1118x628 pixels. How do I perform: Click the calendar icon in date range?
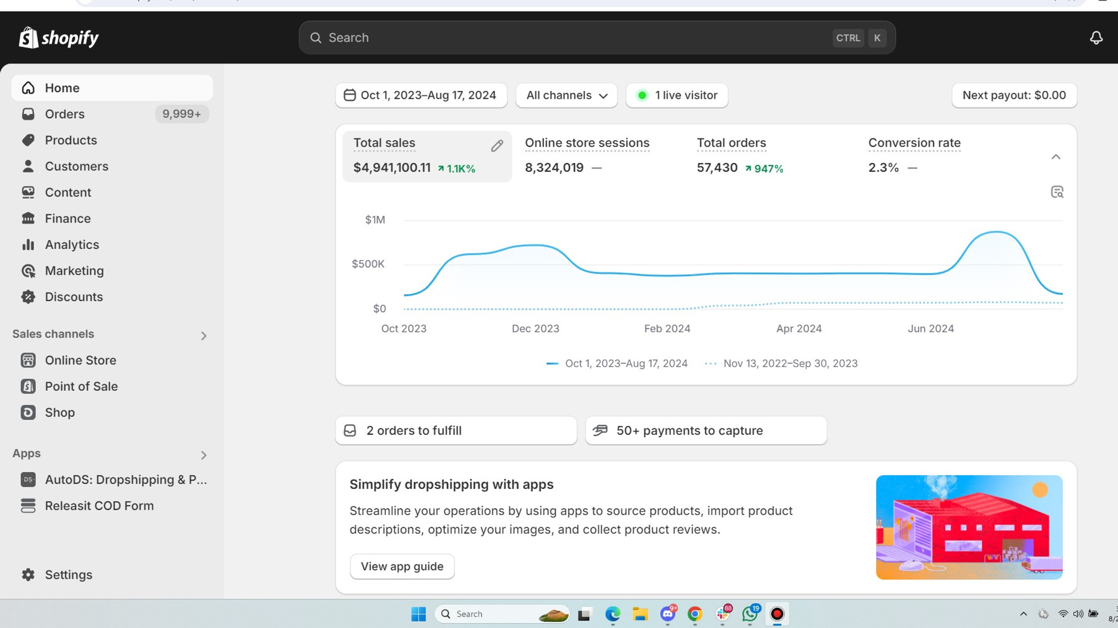[x=350, y=95]
